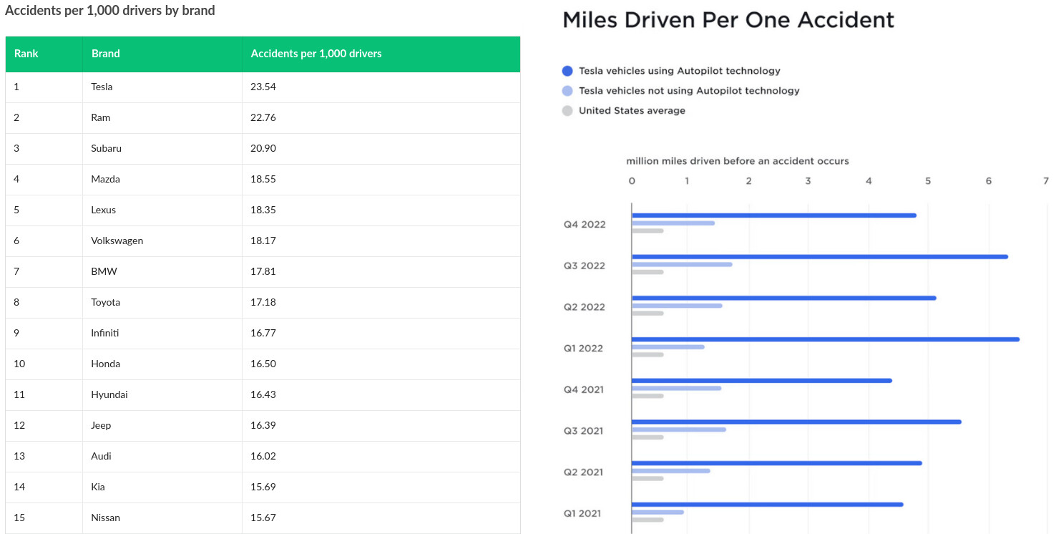The image size is (1056, 534).
Task: Click the Q1 2021 dark blue Autopilot bar
Action: tap(768, 505)
